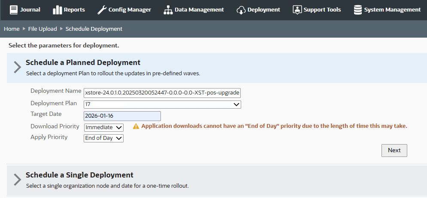Click the Download Priority label
The height and width of the screenshot is (198, 427).
pyautogui.click(x=55, y=127)
